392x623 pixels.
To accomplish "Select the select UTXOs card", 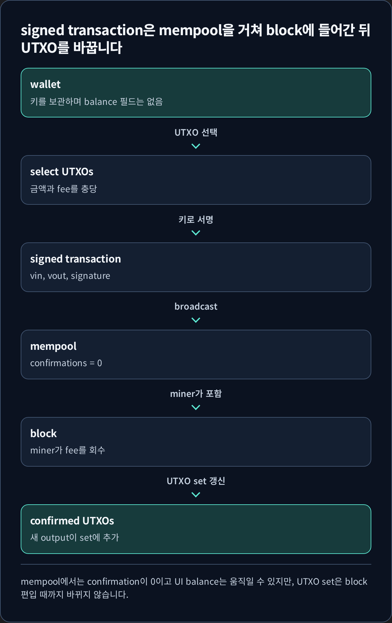I will [196, 180].
